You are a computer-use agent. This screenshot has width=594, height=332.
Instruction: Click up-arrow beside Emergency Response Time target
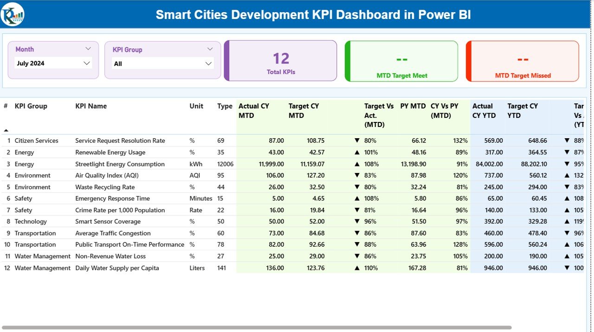point(356,198)
